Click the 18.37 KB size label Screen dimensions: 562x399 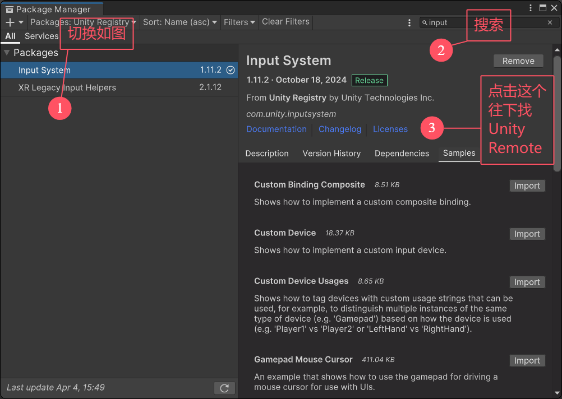point(340,233)
